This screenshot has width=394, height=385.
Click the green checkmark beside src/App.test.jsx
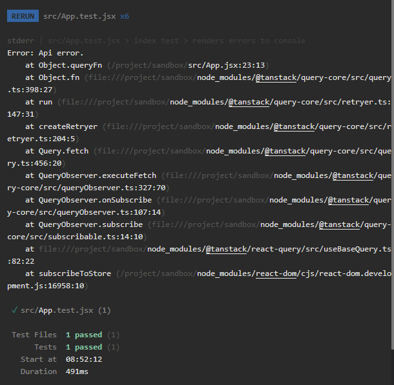tap(14, 310)
